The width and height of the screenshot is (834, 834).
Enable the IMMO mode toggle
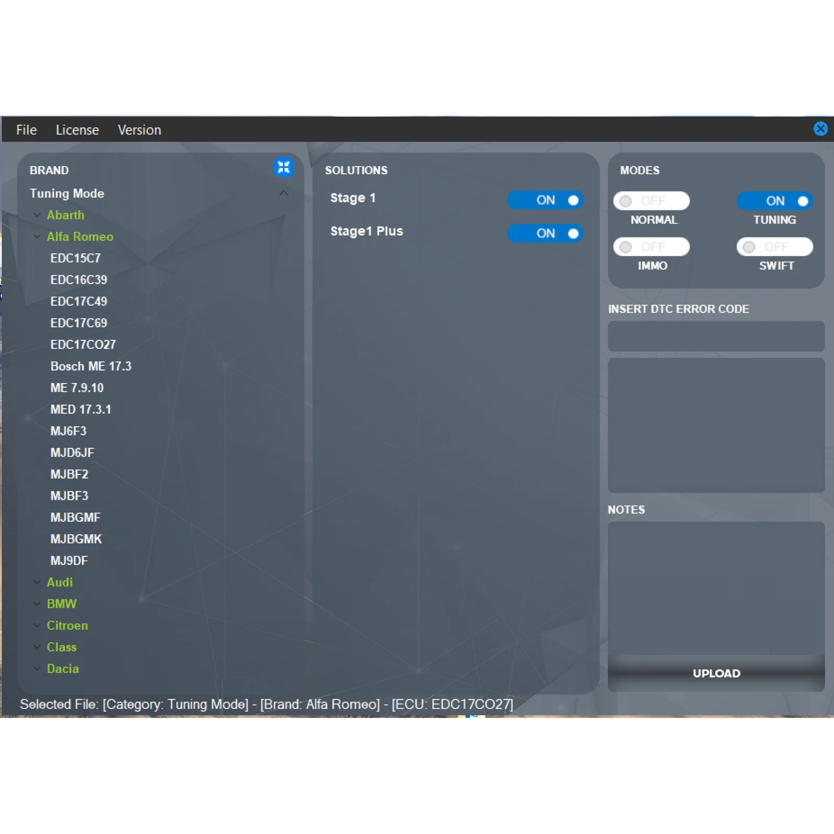click(x=651, y=247)
